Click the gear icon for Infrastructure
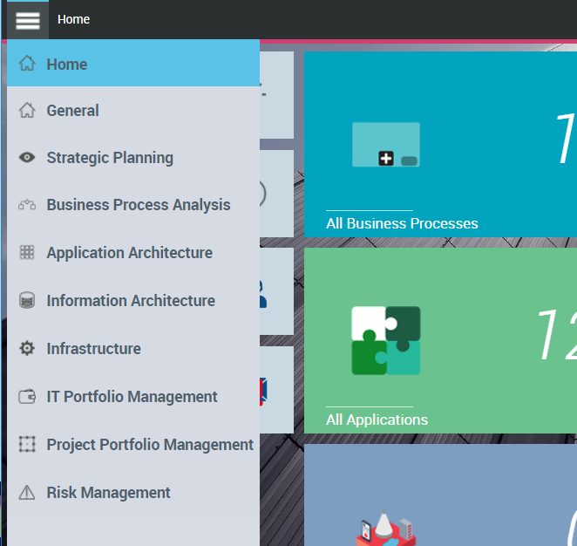Image resolution: width=577 pixels, height=546 pixels. click(27, 349)
